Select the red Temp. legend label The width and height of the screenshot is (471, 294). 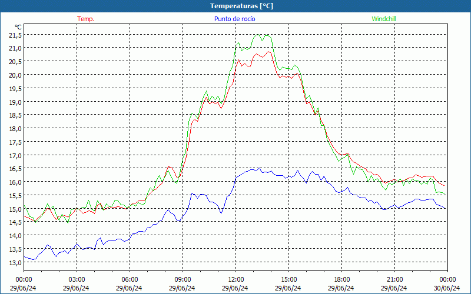tap(86, 19)
